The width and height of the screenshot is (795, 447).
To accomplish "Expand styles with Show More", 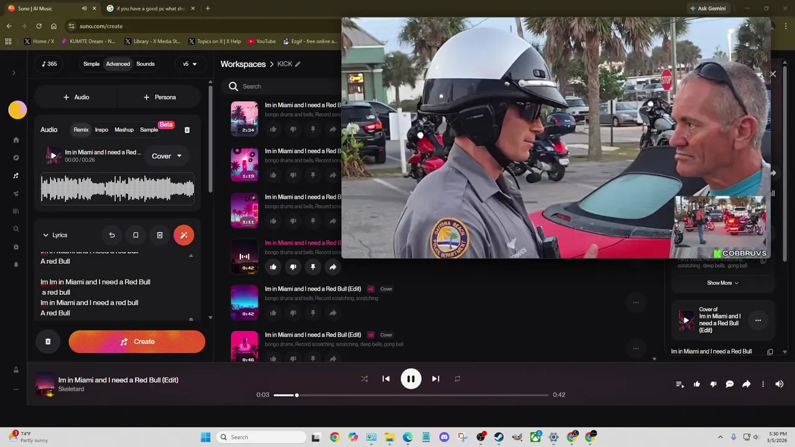I will [723, 283].
